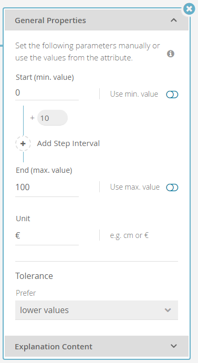Image resolution: width=198 pixels, height=363 pixels.
Task: Click the plus icon to add step interval
Action: [23, 144]
